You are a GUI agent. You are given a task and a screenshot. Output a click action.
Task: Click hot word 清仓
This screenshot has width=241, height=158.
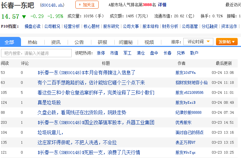[x=141, y=53]
